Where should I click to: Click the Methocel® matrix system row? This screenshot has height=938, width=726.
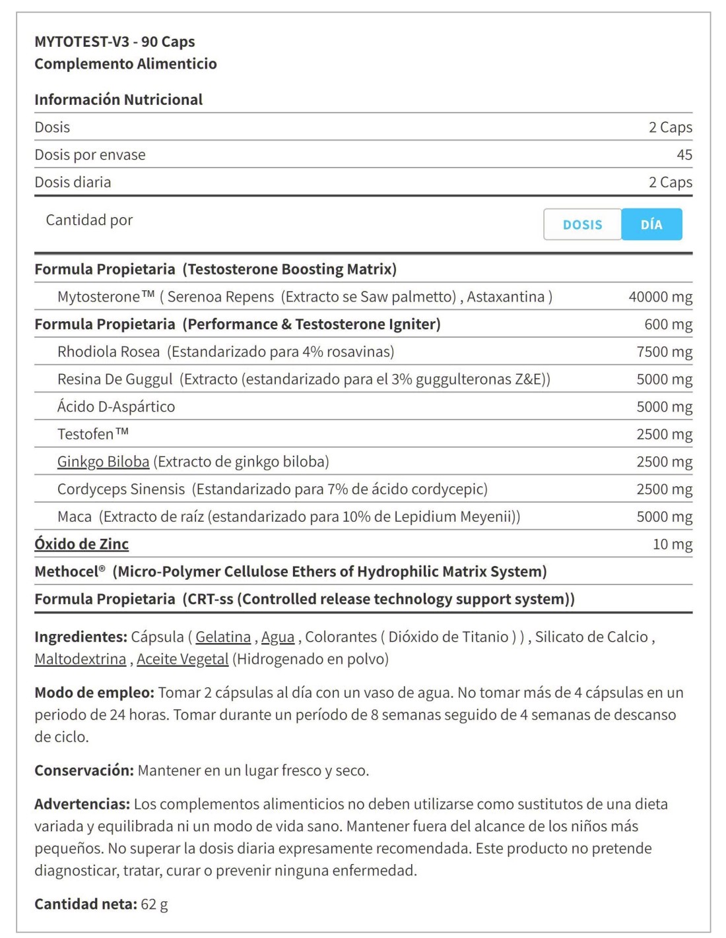pyautogui.click(x=363, y=571)
